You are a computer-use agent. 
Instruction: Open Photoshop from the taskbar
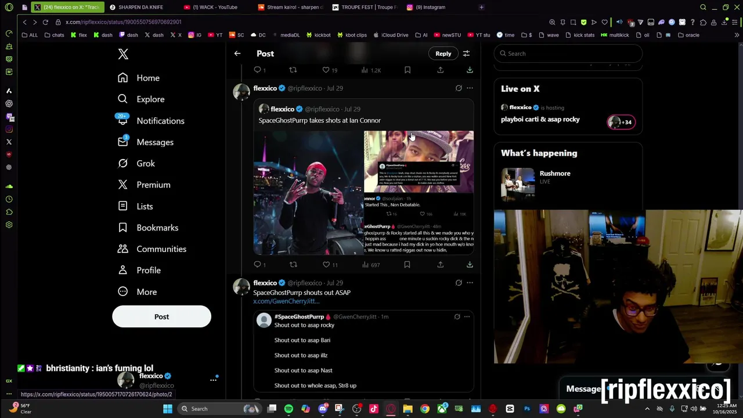(x=527, y=409)
